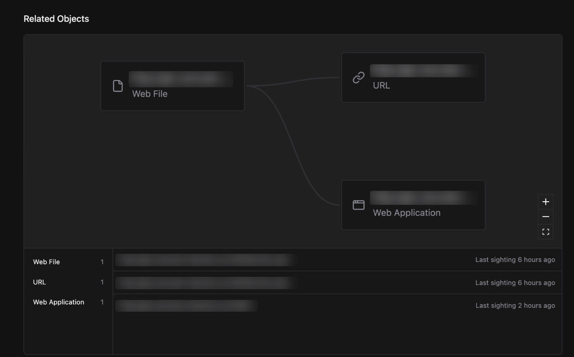Select the Web File graph node

point(172,86)
